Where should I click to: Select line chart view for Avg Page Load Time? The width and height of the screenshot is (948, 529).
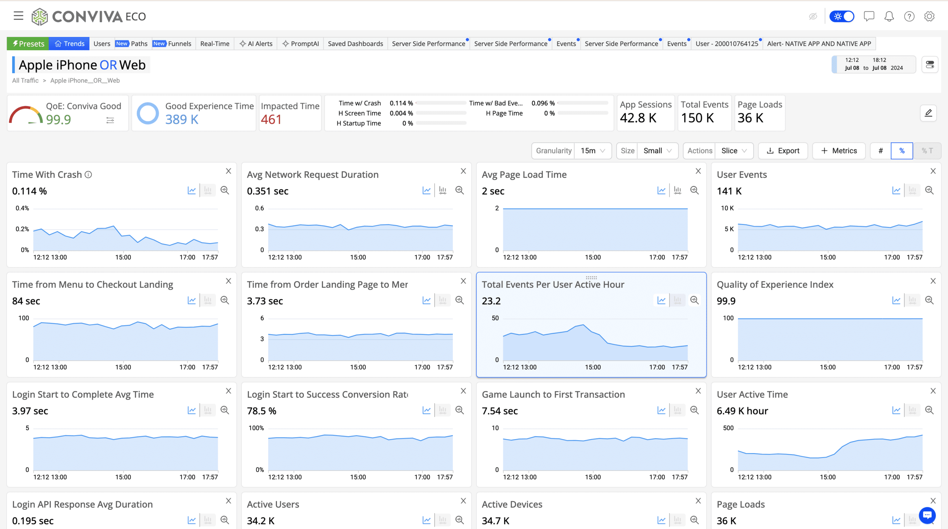(661, 191)
